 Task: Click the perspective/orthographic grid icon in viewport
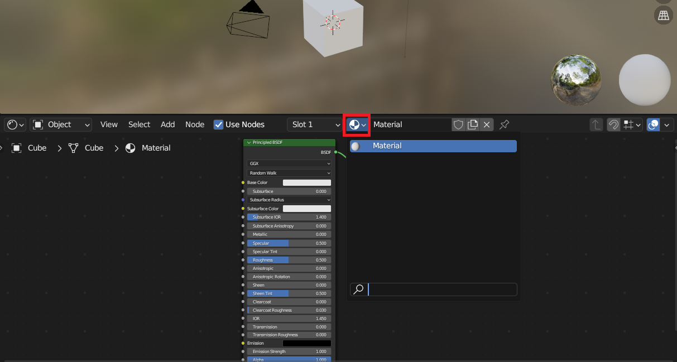(664, 15)
